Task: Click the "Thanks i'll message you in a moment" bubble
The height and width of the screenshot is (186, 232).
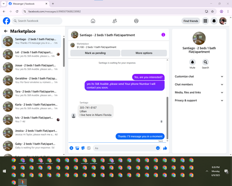Action: pos(140,136)
